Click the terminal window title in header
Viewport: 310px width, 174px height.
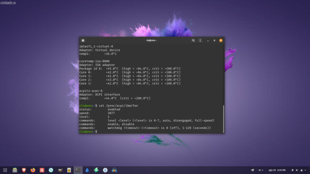pos(152,40)
